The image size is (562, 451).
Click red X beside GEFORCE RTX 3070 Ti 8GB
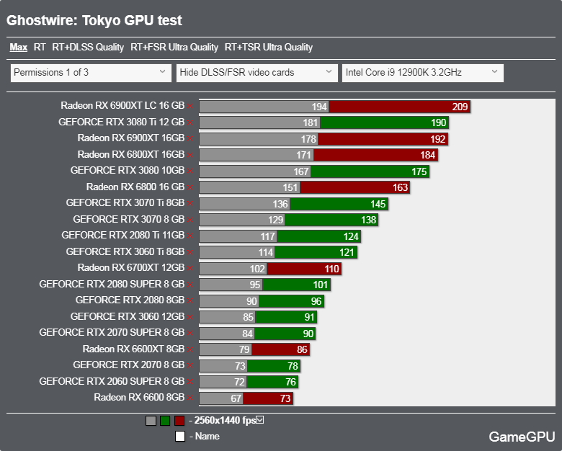190,204
